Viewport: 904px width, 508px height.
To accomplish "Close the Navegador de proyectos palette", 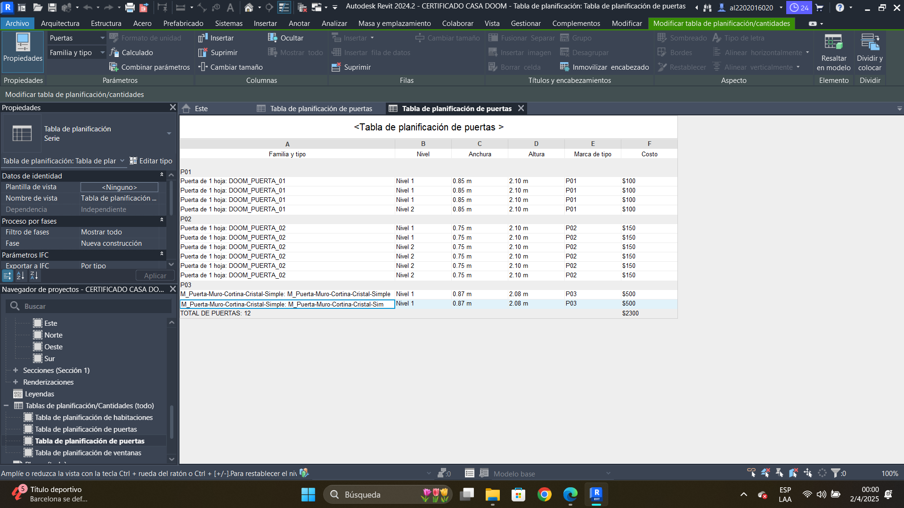I will (172, 289).
